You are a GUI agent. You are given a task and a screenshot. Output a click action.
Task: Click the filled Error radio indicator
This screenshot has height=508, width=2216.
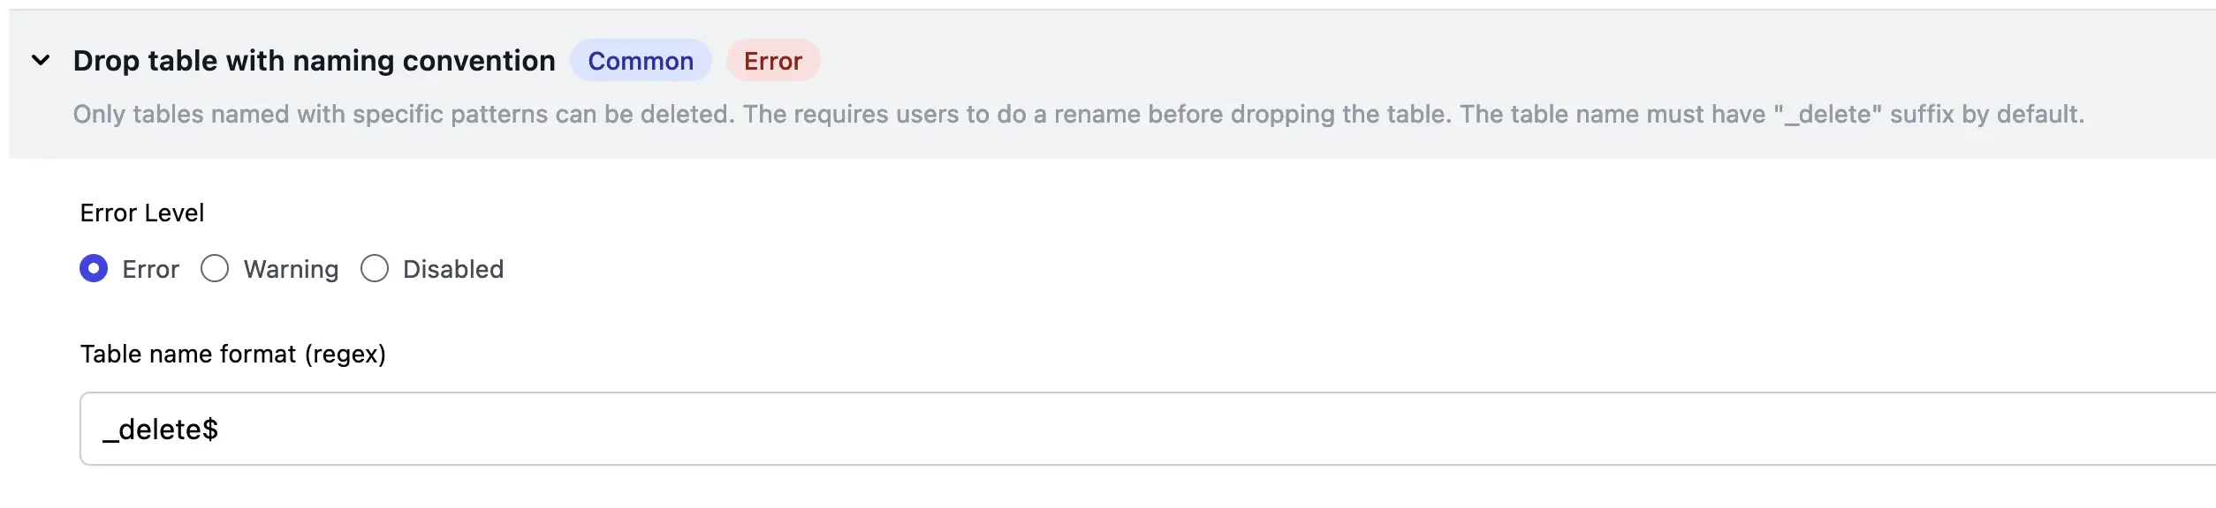coord(93,269)
